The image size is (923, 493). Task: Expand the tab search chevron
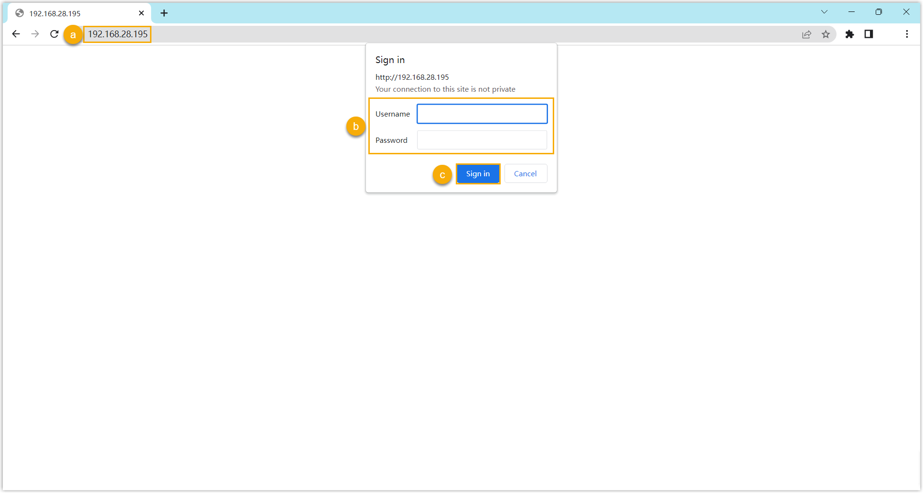824,12
